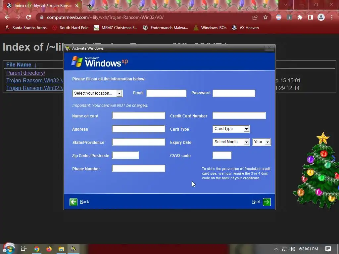Viewport: 339px width, 254px height.
Task: Click the Activate Windows title bar keys icon
Action: click(68, 48)
